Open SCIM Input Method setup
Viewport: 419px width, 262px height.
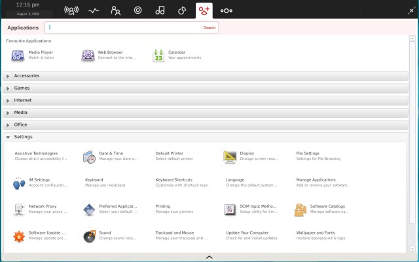click(230, 209)
